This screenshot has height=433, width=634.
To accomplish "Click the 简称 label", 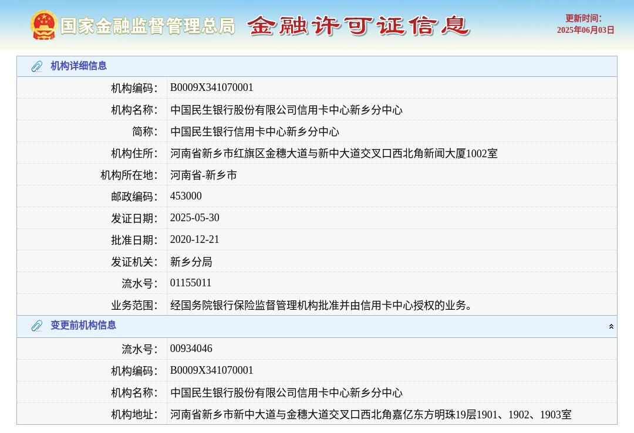I will [x=145, y=132].
